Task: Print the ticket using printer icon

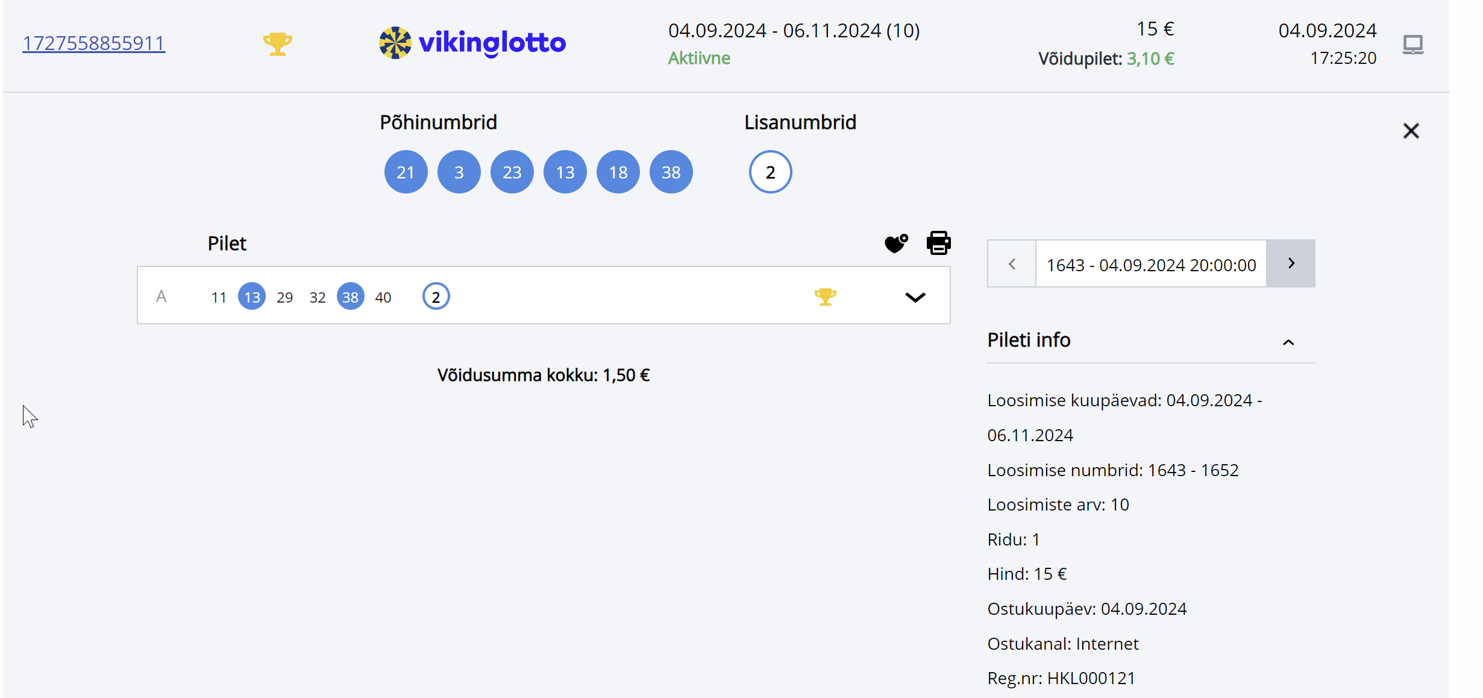Action: [938, 243]
